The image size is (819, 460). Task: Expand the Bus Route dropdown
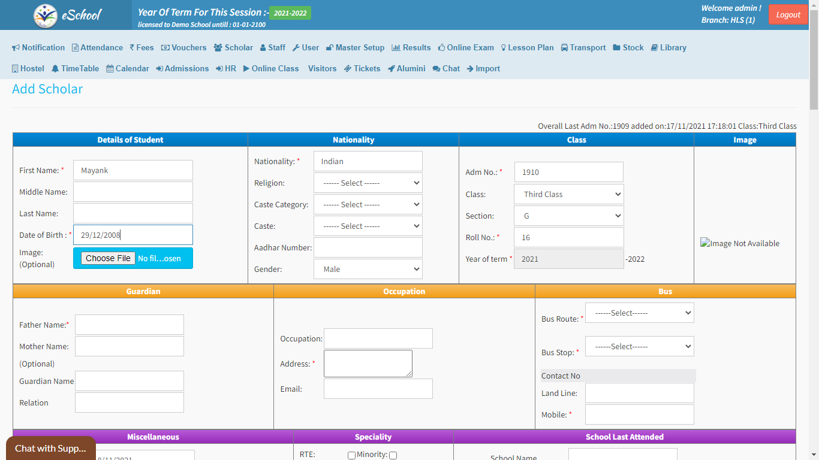[639, 313]
